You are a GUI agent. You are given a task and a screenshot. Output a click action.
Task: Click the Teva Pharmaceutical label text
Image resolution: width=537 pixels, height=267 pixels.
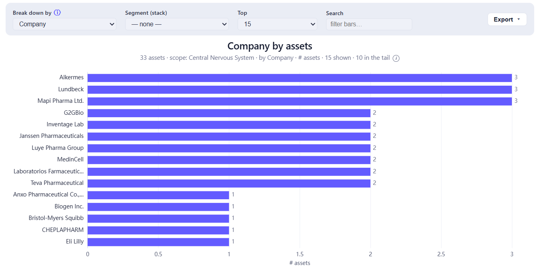click(x=57, y=183)
